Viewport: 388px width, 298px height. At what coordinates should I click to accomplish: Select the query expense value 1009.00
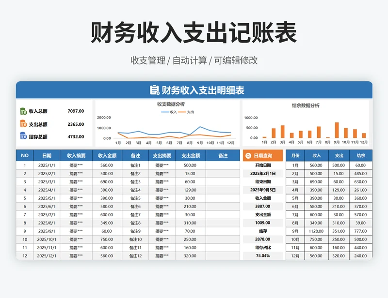(263, 223)
